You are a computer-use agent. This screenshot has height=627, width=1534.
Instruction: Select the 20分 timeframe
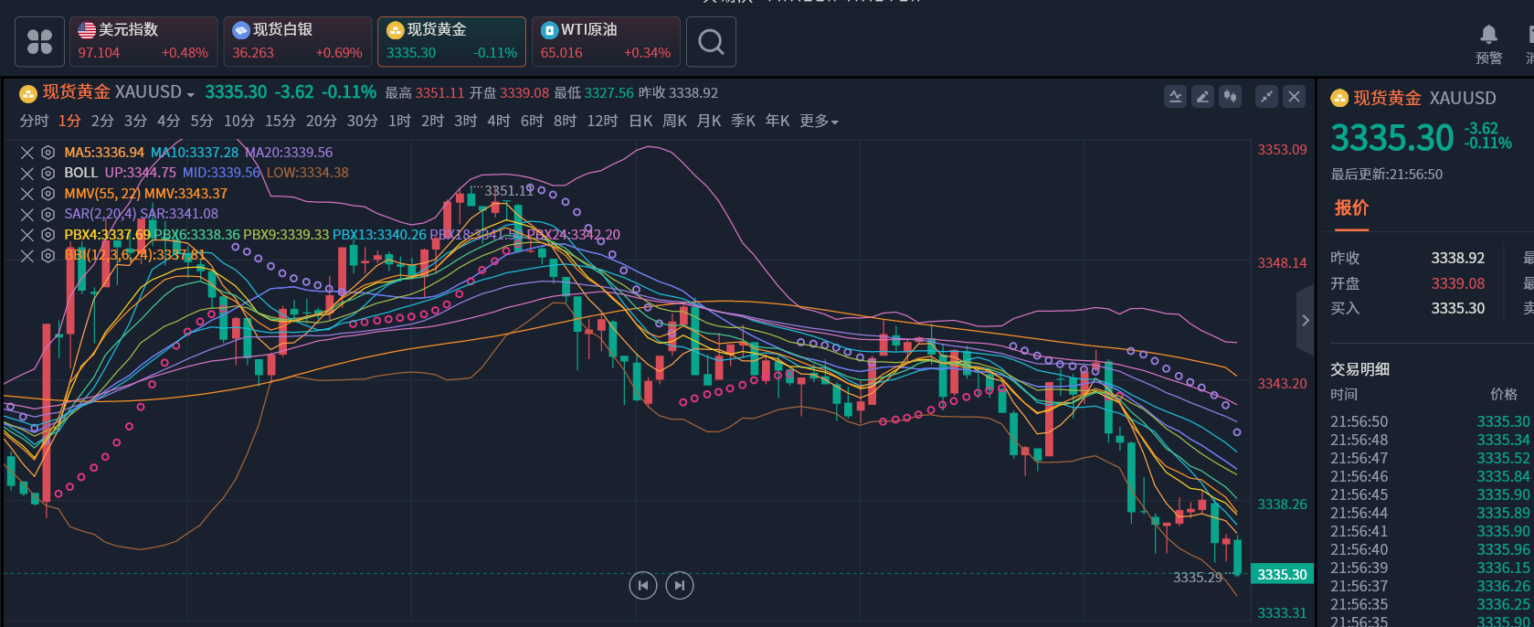(322, 121)
